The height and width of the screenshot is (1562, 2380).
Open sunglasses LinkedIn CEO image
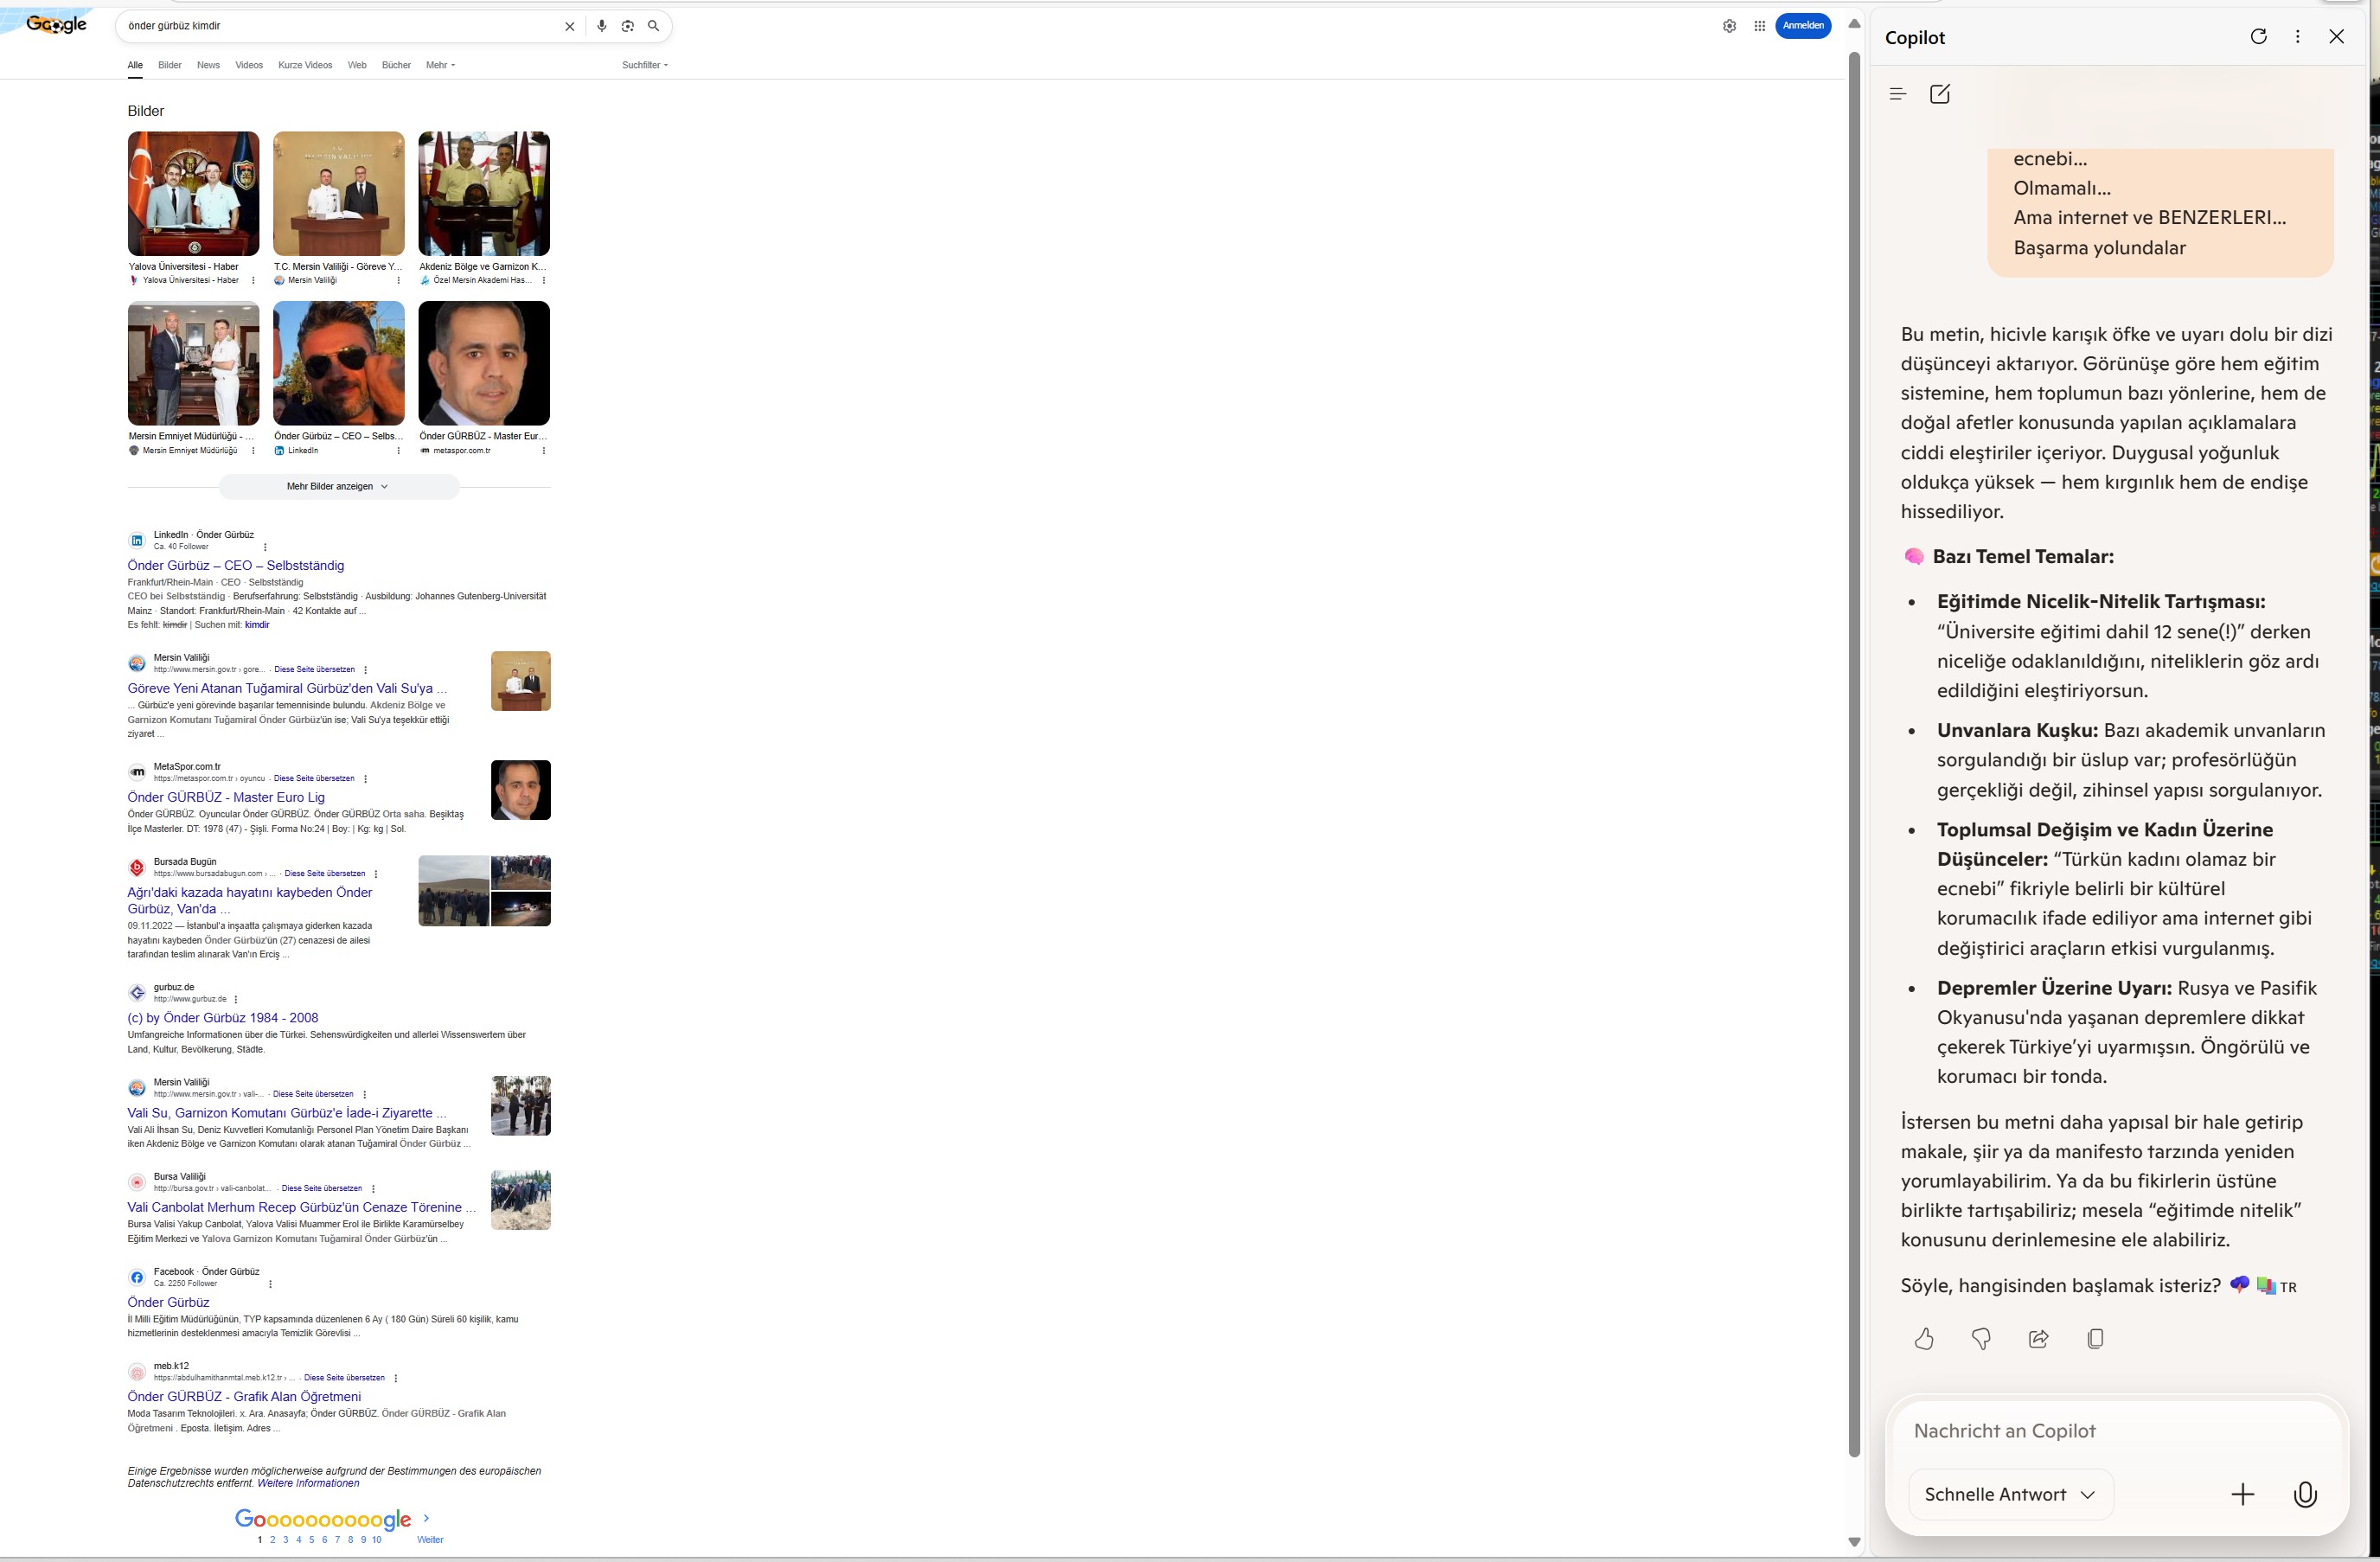pos(339,364)
